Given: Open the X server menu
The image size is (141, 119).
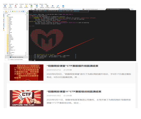Looking at the screenshot, I should tap(22, 4).
